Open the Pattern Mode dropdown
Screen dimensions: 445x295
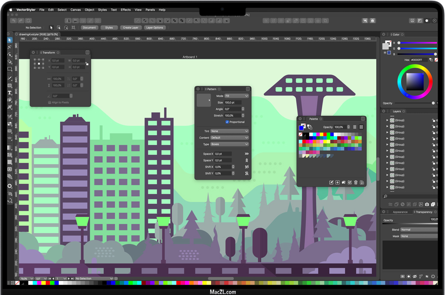click(x=237, y=96)
